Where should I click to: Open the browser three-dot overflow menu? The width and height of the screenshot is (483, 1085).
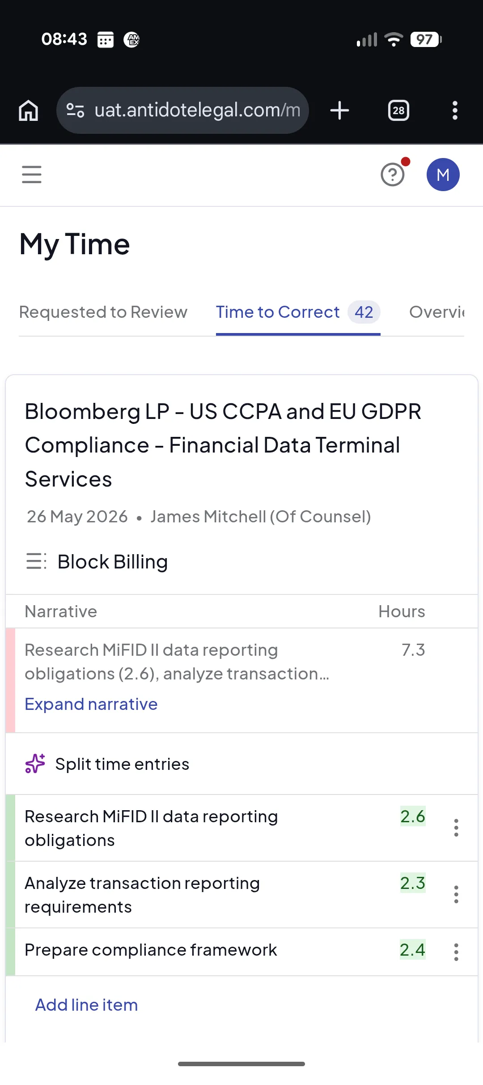(x=455, y=110)
